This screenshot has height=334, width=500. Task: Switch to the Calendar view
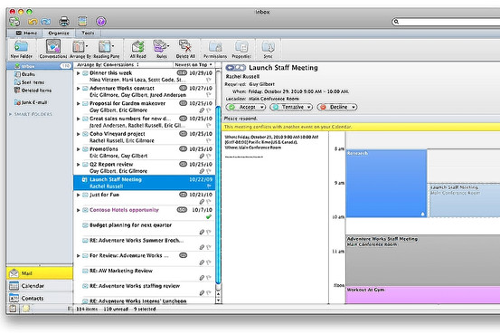click(40, 286)
